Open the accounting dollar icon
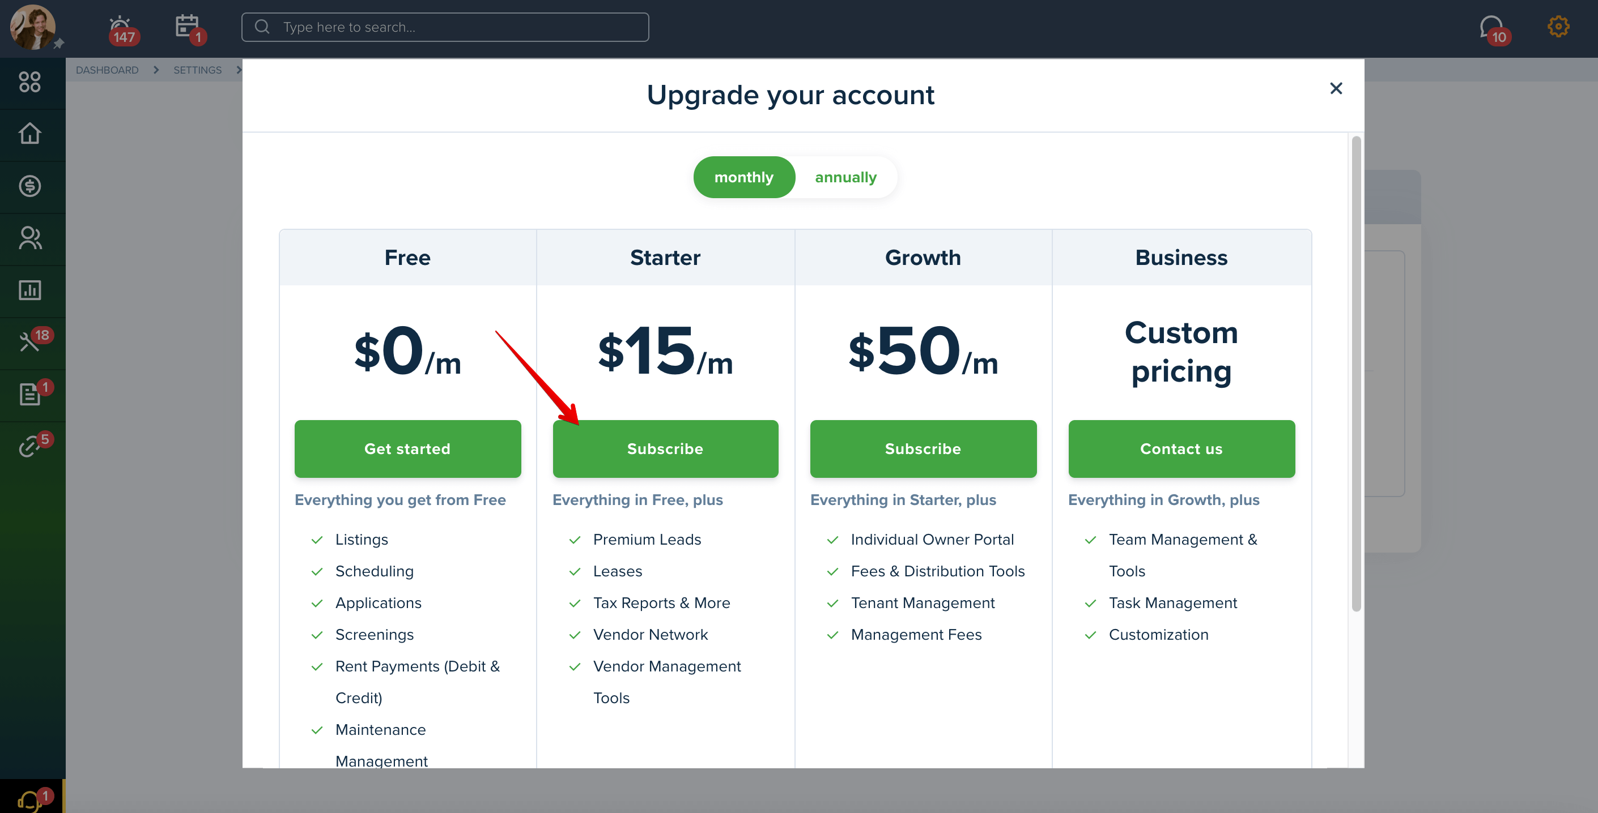 point(30,186)
